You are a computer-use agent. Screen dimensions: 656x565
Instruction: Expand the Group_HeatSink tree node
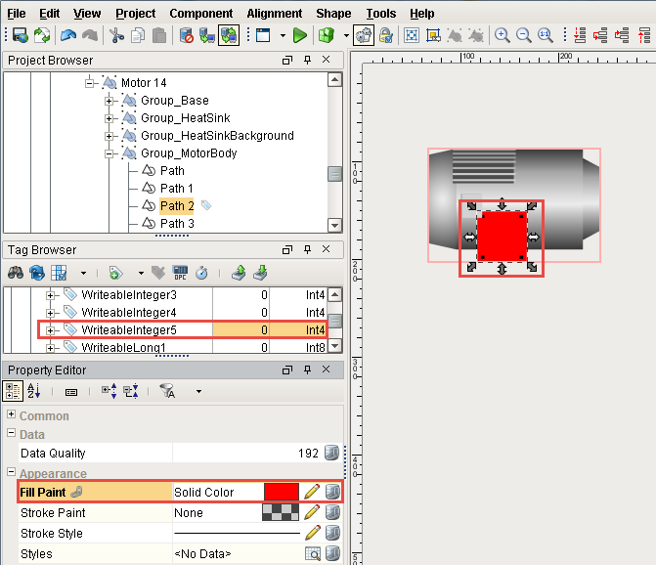tap(109, 118)
